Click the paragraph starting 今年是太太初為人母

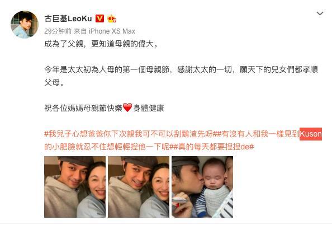(x=181, y=76)
